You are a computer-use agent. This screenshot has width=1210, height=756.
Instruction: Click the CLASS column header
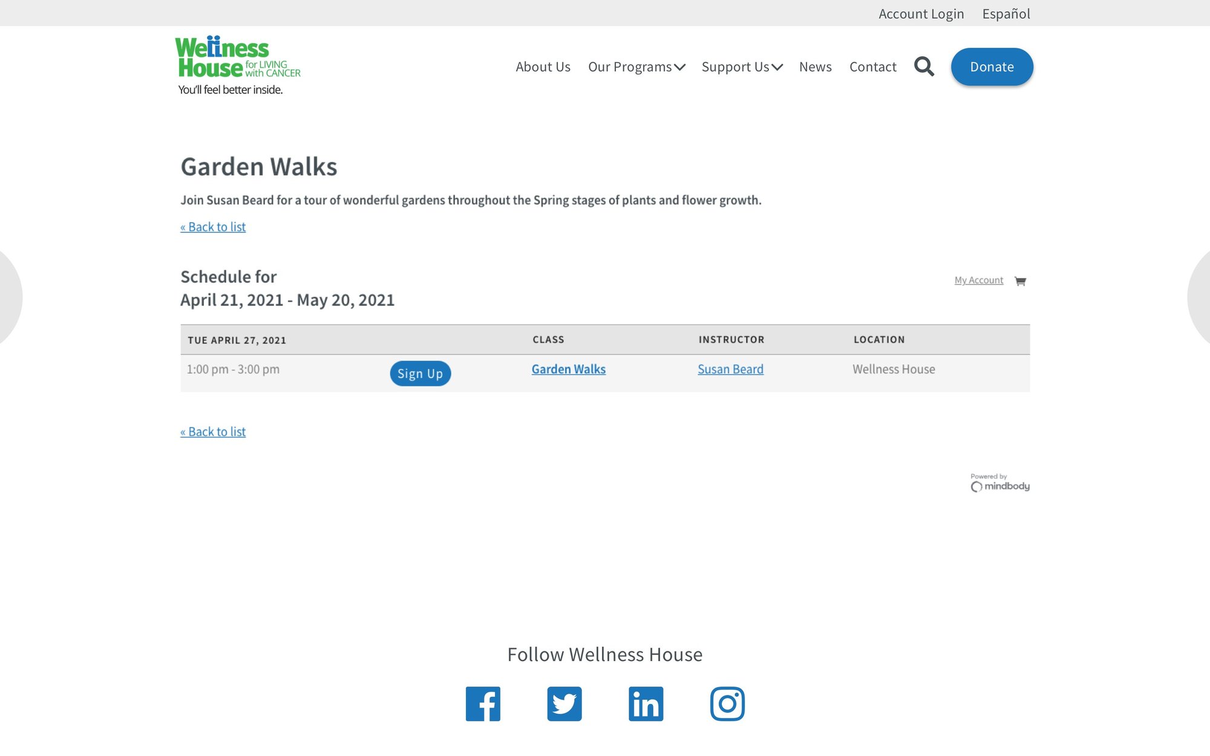click(548, 340)
